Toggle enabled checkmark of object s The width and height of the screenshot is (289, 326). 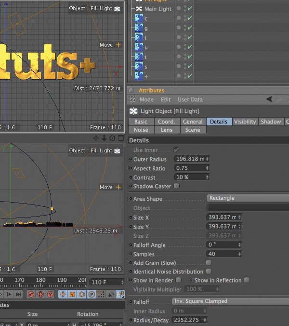(x=190, y=66)
